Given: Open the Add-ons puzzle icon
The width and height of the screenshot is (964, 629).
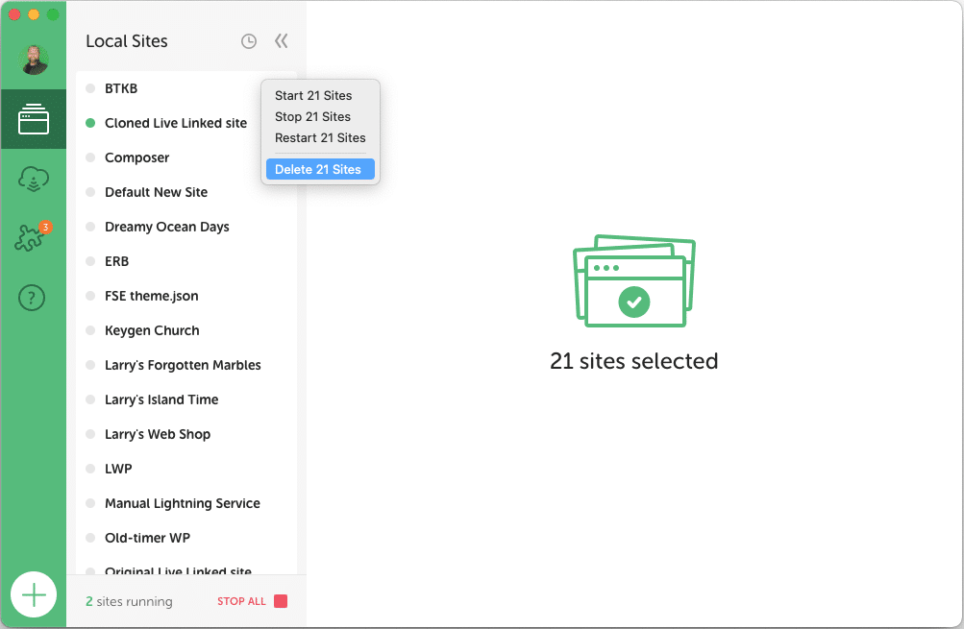Looking at the screenshot, I should click(x=34, y=238).
